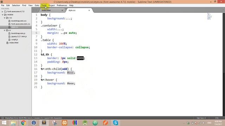Open the Preferences menu
The height and width of the screenshot is (126, 225).
(62, 6)
